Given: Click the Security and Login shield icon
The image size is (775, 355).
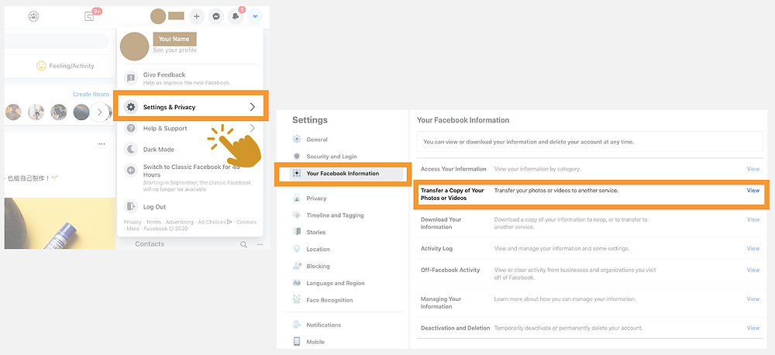Looking at the screenshot, I should 297,157.
